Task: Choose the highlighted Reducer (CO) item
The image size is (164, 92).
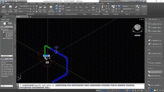Action: (x=155, y=72)
